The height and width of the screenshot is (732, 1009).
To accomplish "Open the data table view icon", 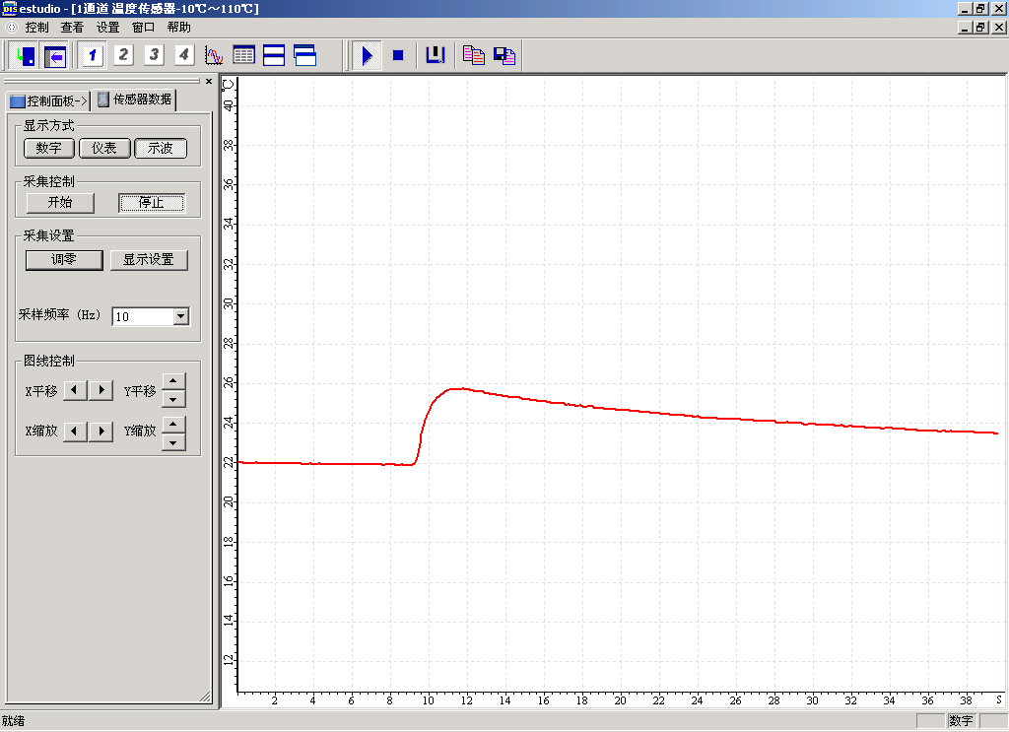I will coord(243,55).
